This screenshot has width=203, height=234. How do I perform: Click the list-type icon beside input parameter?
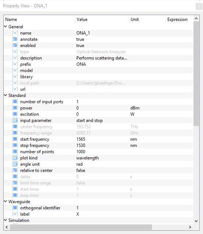(x=15, y=120)
